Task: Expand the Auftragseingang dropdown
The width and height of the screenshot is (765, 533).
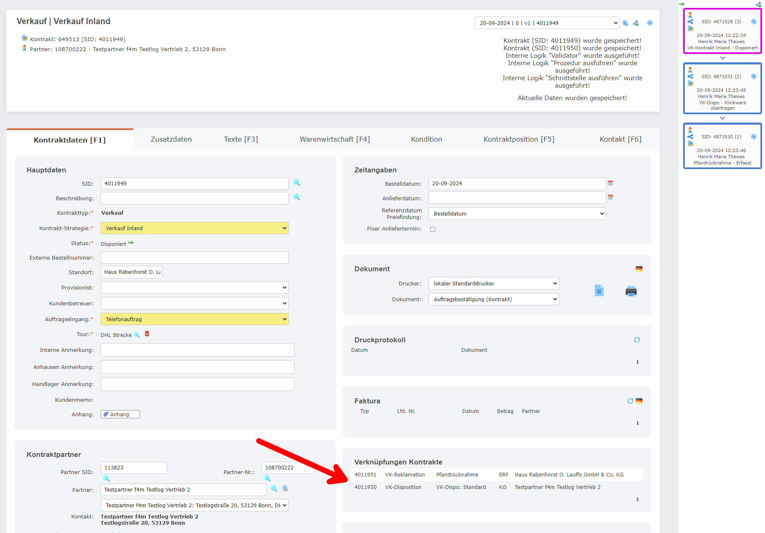Action: (194, 319)
